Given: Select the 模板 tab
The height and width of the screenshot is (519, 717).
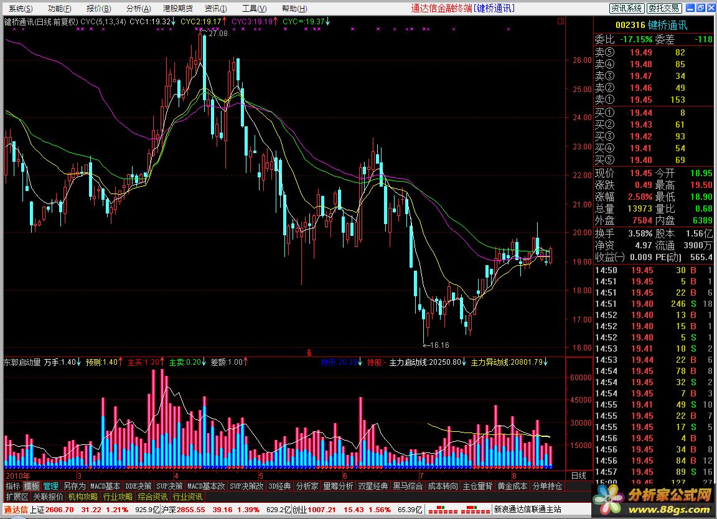Looking at the screenshot, I should 32,486.
